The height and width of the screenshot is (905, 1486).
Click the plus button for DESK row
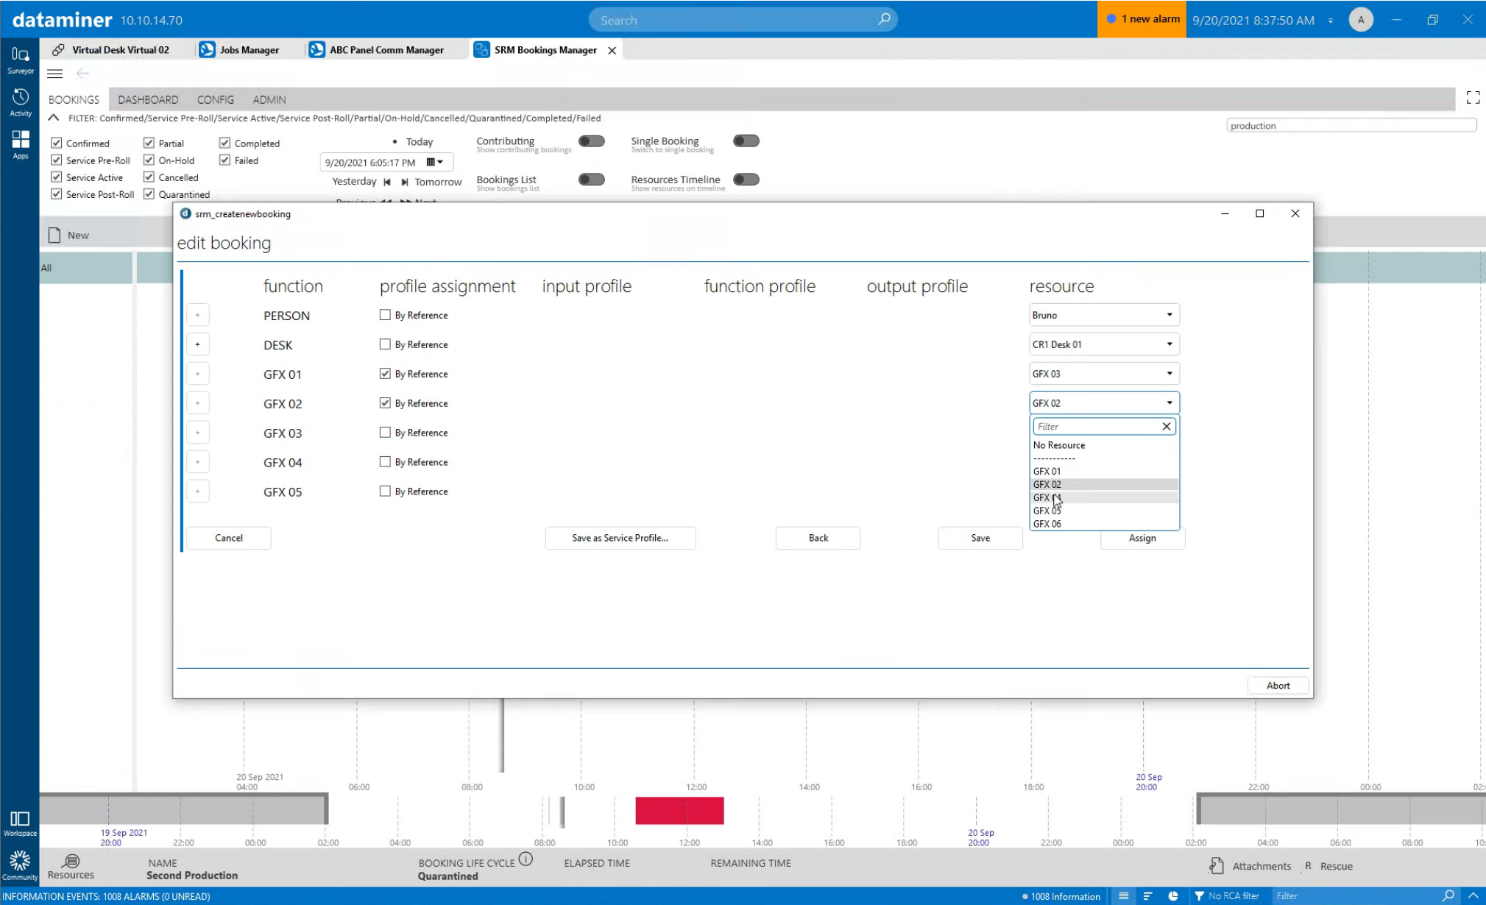pos(197,344)
